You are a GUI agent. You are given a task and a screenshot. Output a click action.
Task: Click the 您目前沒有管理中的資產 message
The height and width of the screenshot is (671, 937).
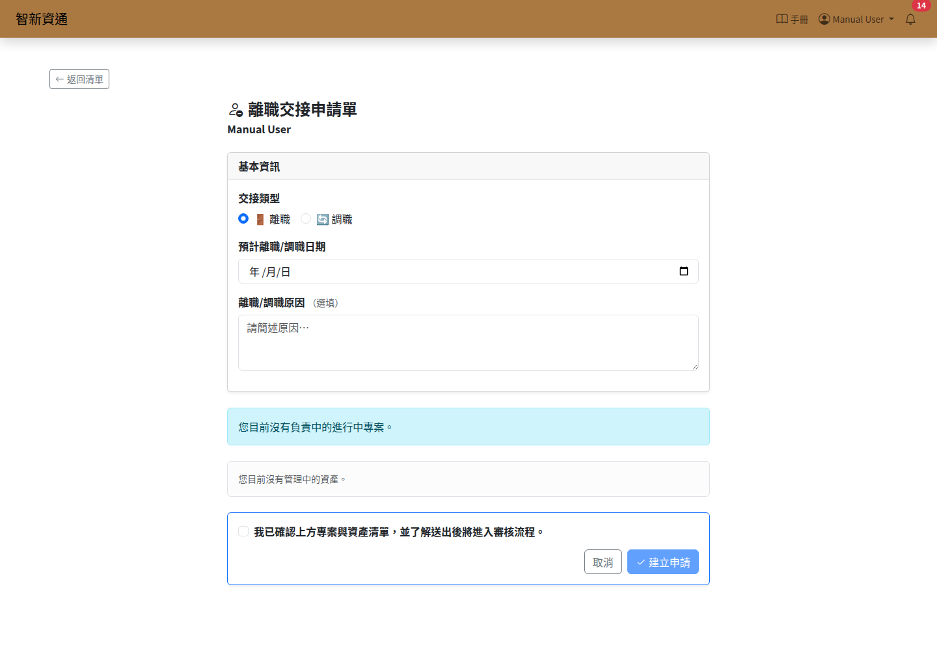[468, 479]
